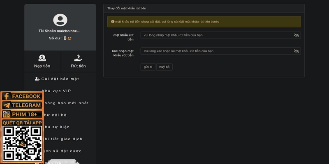
Task: Go to Khu sự kiện section
Action: 58,127
